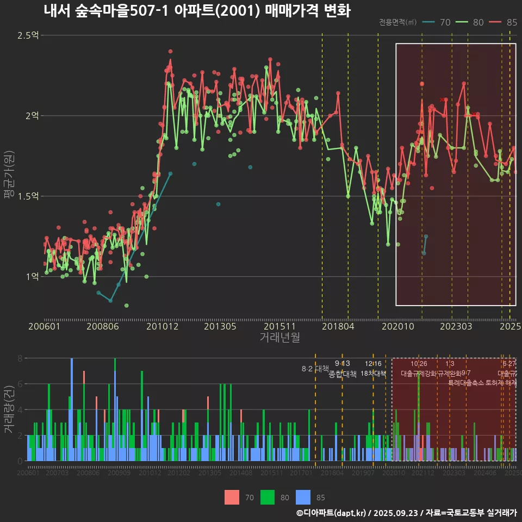Click the 토허제 해제 annotation text

coord(501,383)
